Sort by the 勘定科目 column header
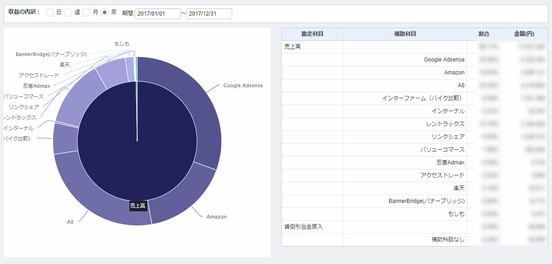The image size is (552, 264). [312, 34]
